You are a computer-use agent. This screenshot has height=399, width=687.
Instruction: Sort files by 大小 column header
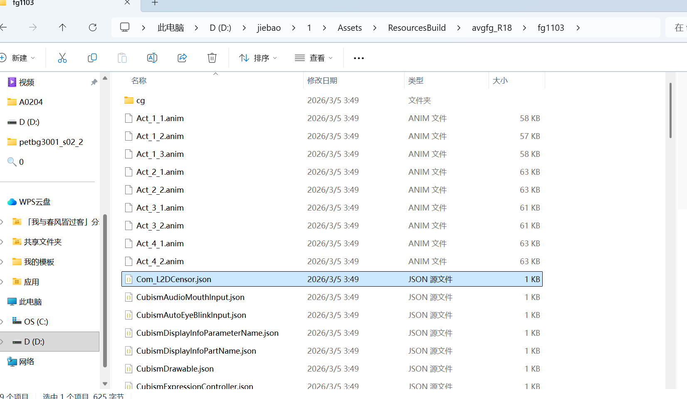pos(500,81)
